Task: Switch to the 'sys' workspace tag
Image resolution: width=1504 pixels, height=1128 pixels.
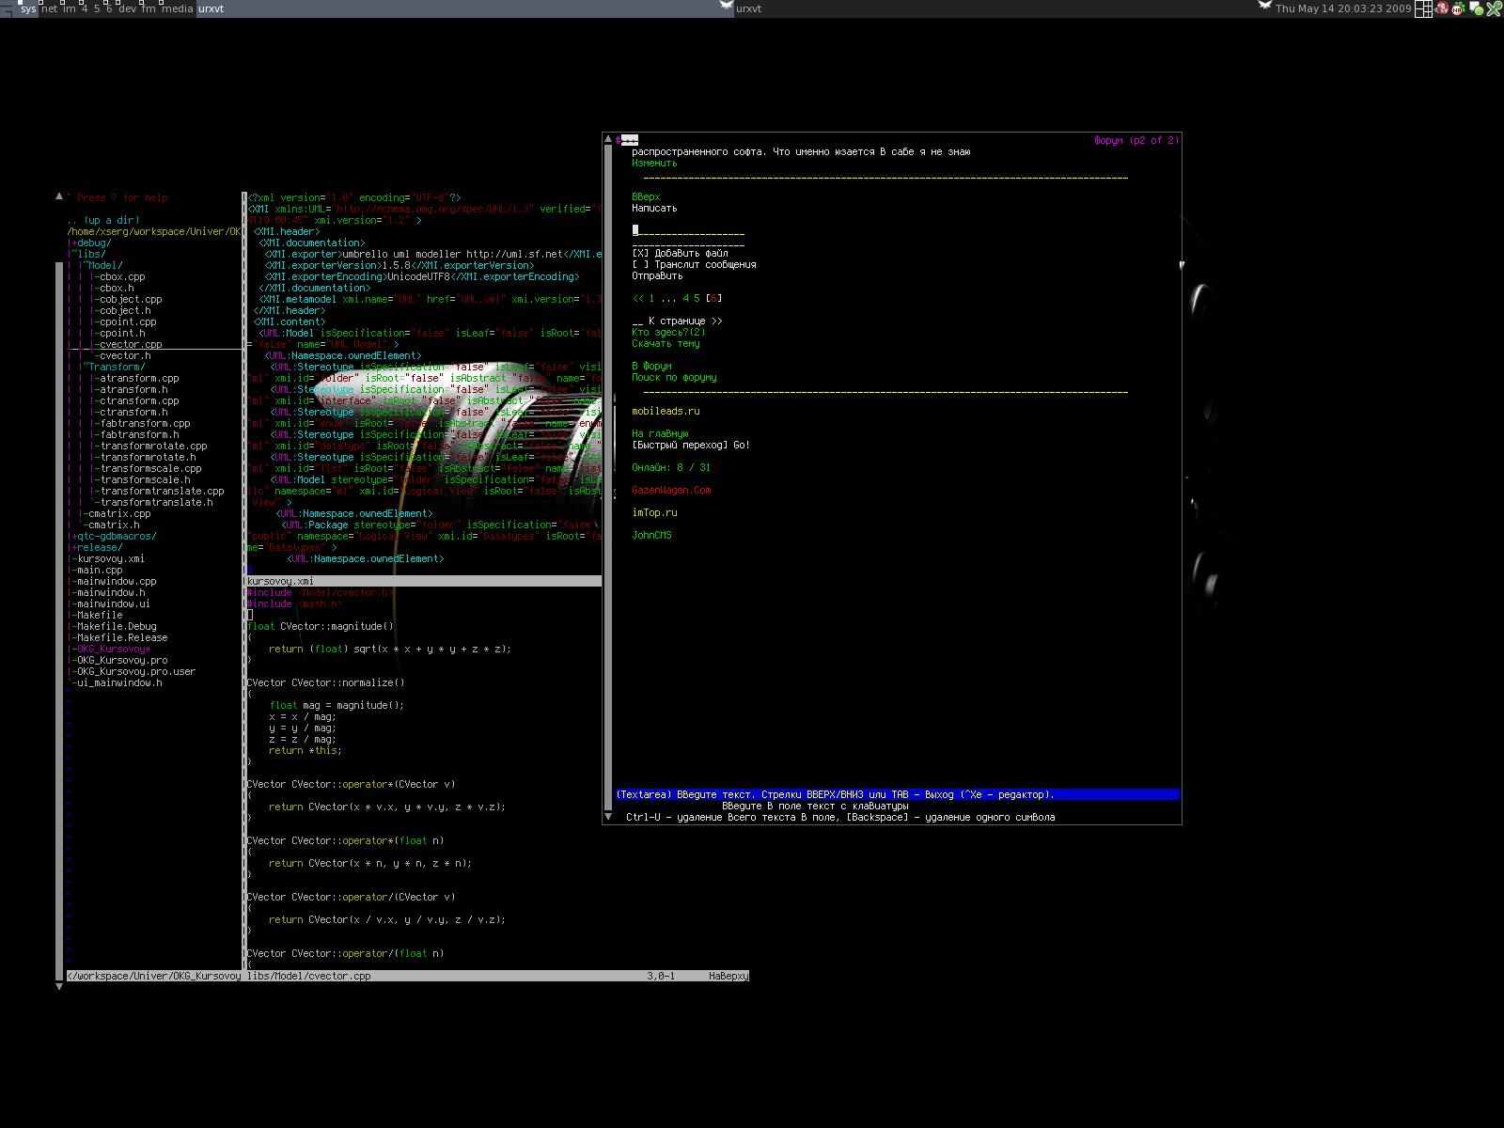Action: click(28, 8)
